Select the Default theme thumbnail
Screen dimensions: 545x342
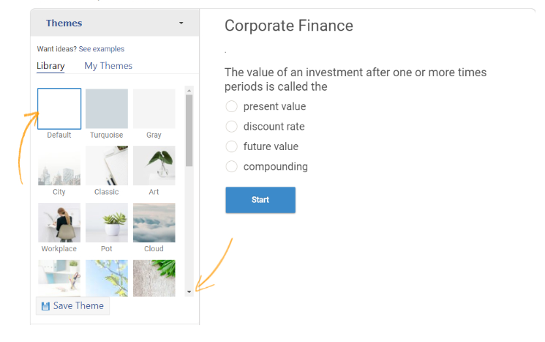click(59, 108)
